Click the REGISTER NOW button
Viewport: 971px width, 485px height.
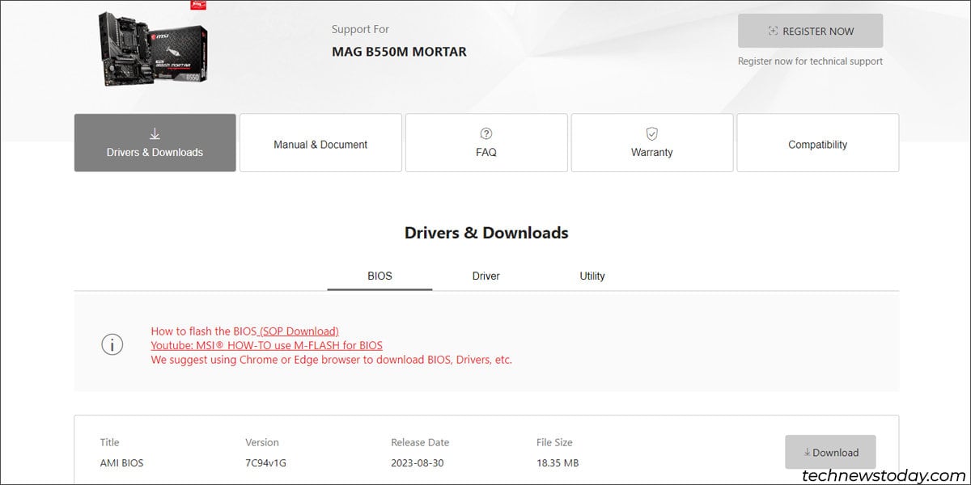coord(810,31)
